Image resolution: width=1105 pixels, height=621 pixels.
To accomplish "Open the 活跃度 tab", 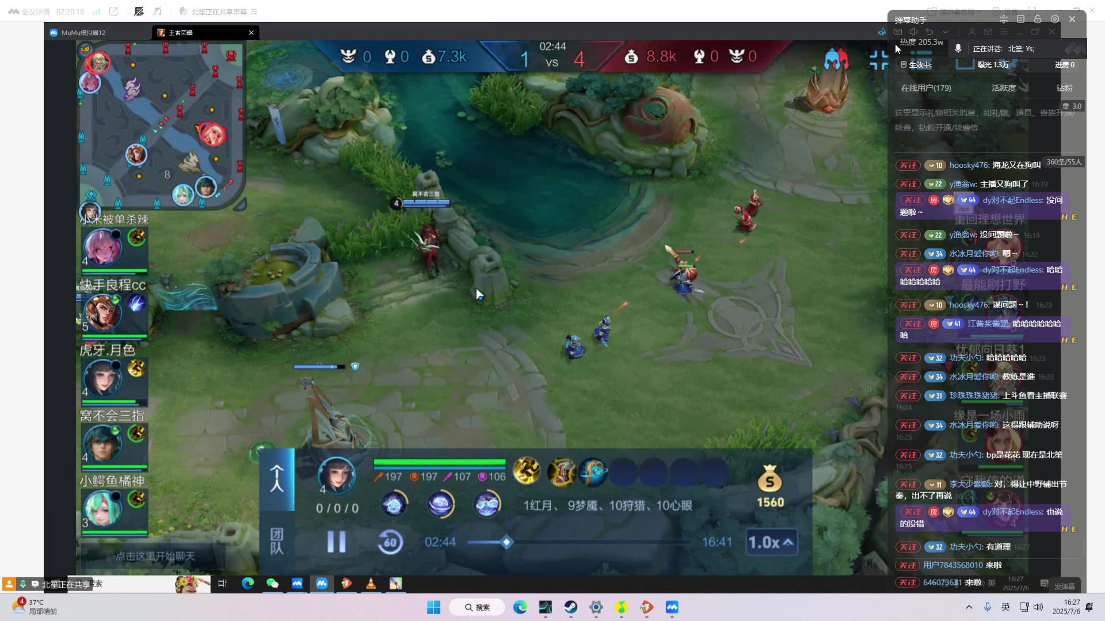I will point(1004,88).
